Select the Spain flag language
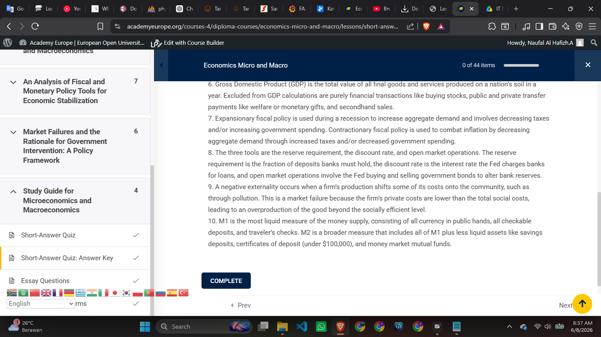This screenshot has width=601, height=337. [x=172, y=293]
